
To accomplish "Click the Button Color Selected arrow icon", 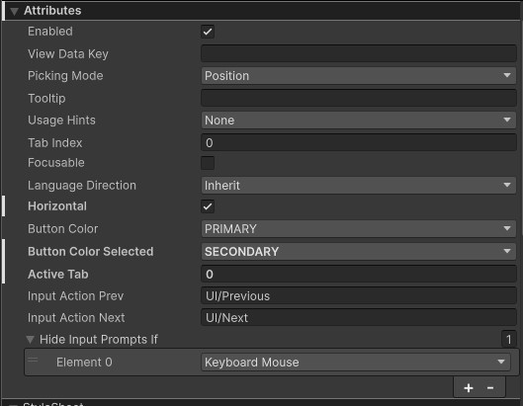I will [x=507, y=251].
